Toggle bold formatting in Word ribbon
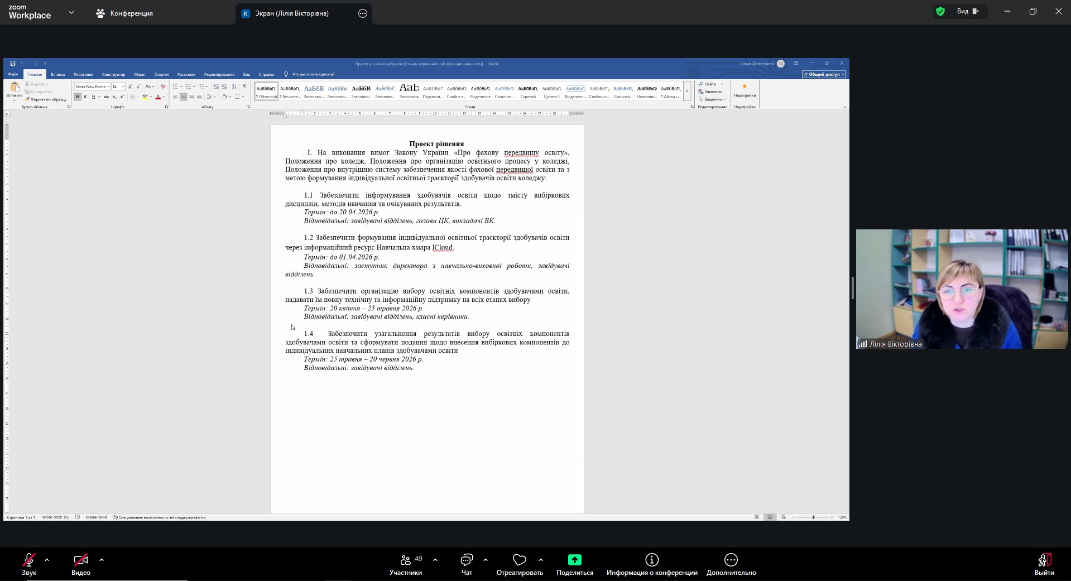 click(78, 97)
